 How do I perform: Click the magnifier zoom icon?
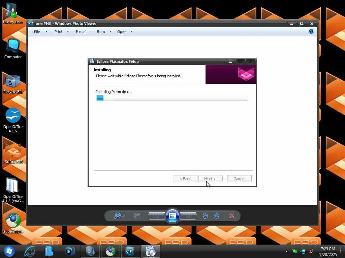(118, 216)
